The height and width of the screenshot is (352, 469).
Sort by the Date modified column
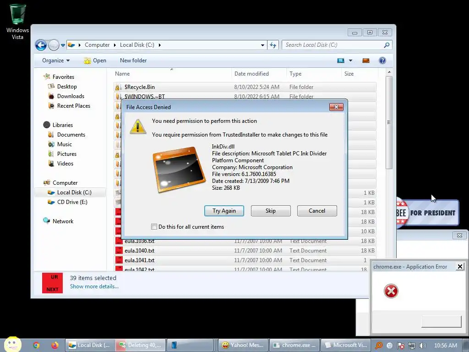pos(259,74)
